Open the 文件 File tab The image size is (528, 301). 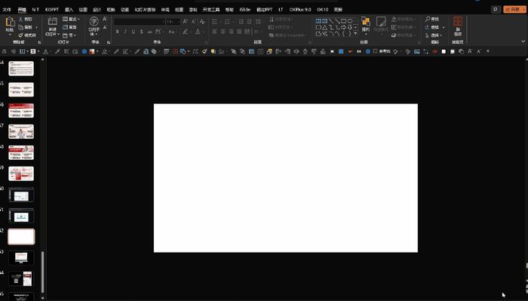pos(7,9)
